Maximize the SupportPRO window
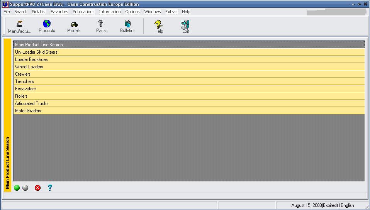This screenshot has height=210, width=370. 359,4
